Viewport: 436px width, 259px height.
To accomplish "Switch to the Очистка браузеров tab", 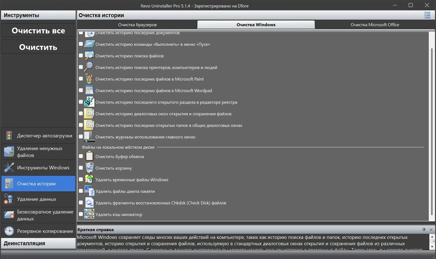I will 137,25.
